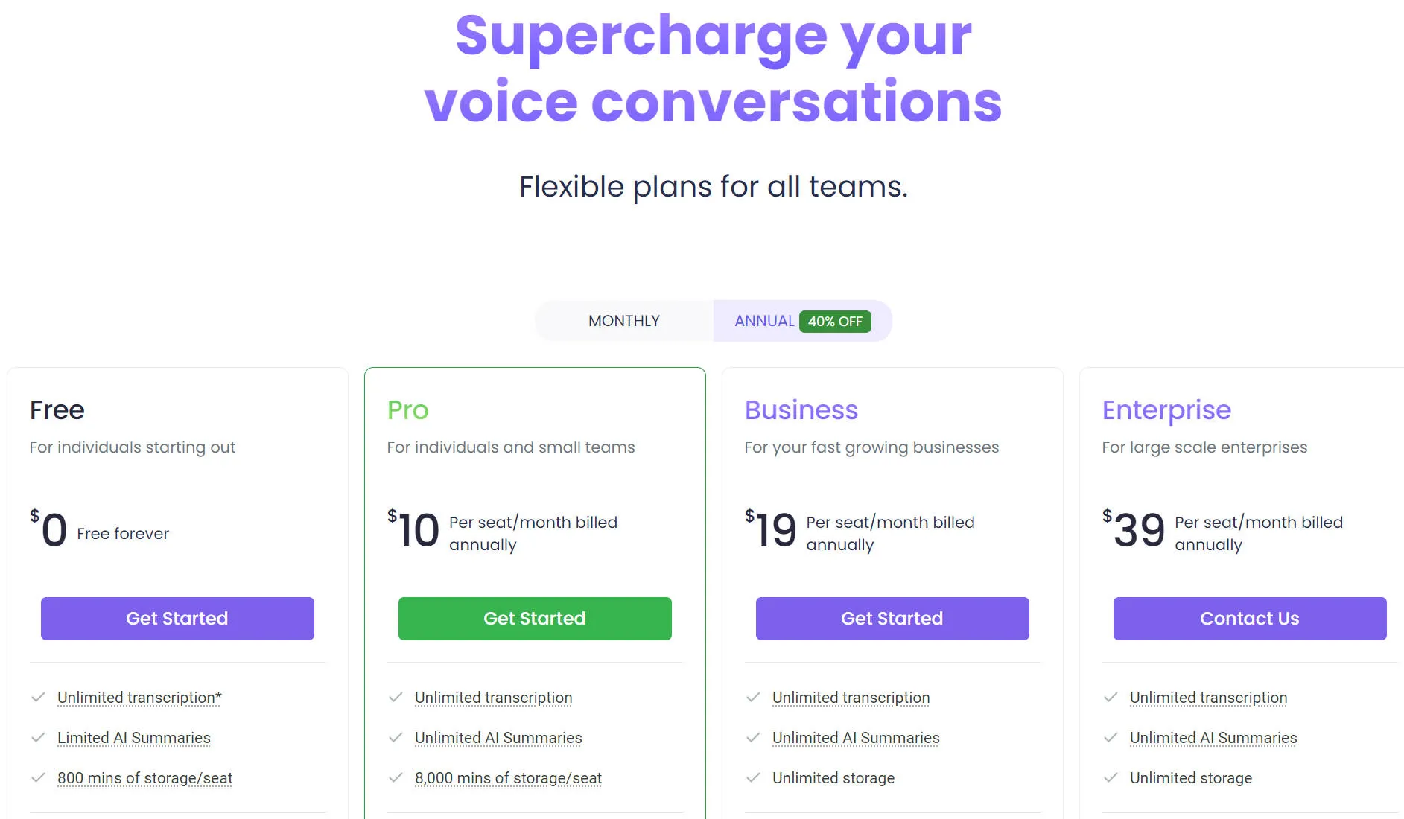Click Get Started on the Free plan
Screen dimensions: 1404x819
(x=177, y=618)
